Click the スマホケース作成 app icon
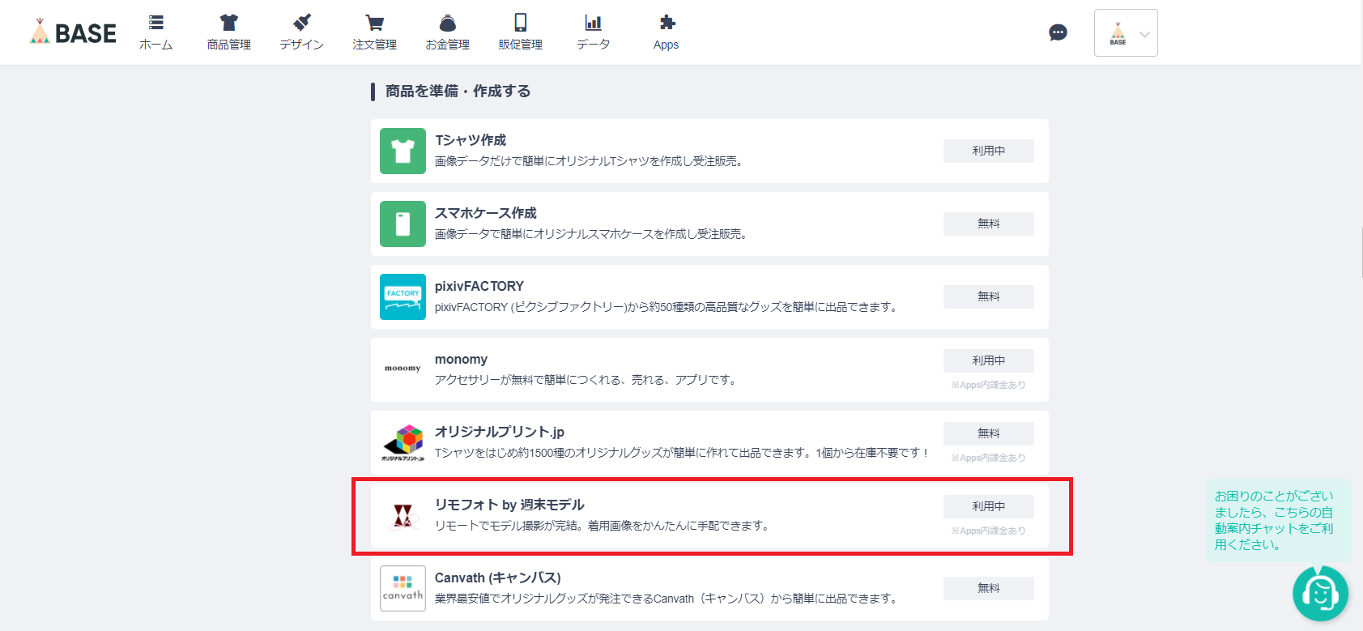This screenshot has width=1363, height=631. [403, 224]
